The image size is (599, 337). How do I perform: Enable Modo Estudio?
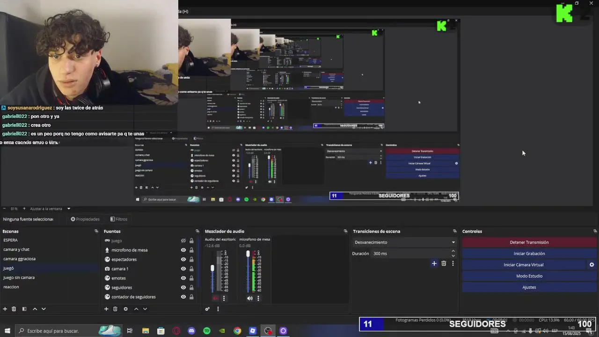coord(529,276)
